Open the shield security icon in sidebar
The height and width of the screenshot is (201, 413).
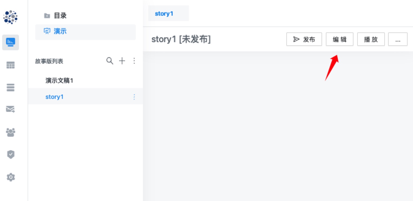click(x=11, y=155)
